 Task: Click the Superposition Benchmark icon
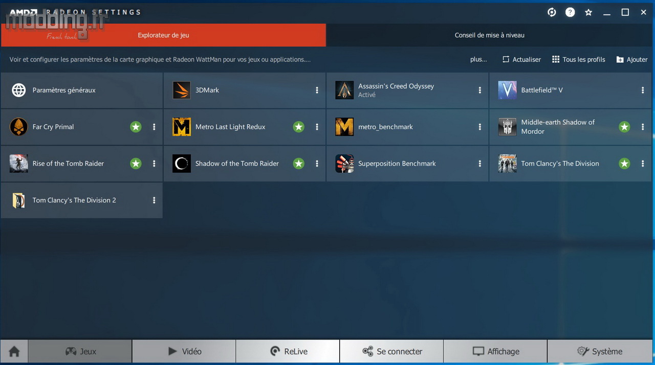pos(344,164)
